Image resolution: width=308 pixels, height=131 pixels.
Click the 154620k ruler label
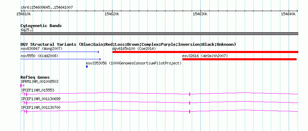[x=112, y=14]
